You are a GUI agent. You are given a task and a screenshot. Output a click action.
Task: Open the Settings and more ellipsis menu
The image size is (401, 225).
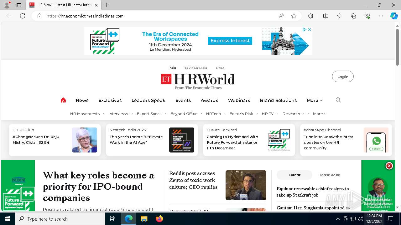(381, 16)
